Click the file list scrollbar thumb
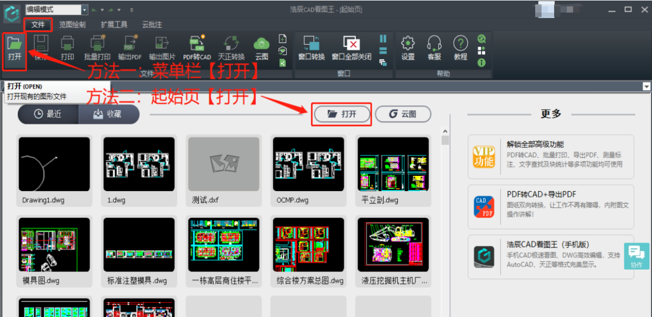The height and width of the screenshot is (317, 652). [x=445, y=141]
